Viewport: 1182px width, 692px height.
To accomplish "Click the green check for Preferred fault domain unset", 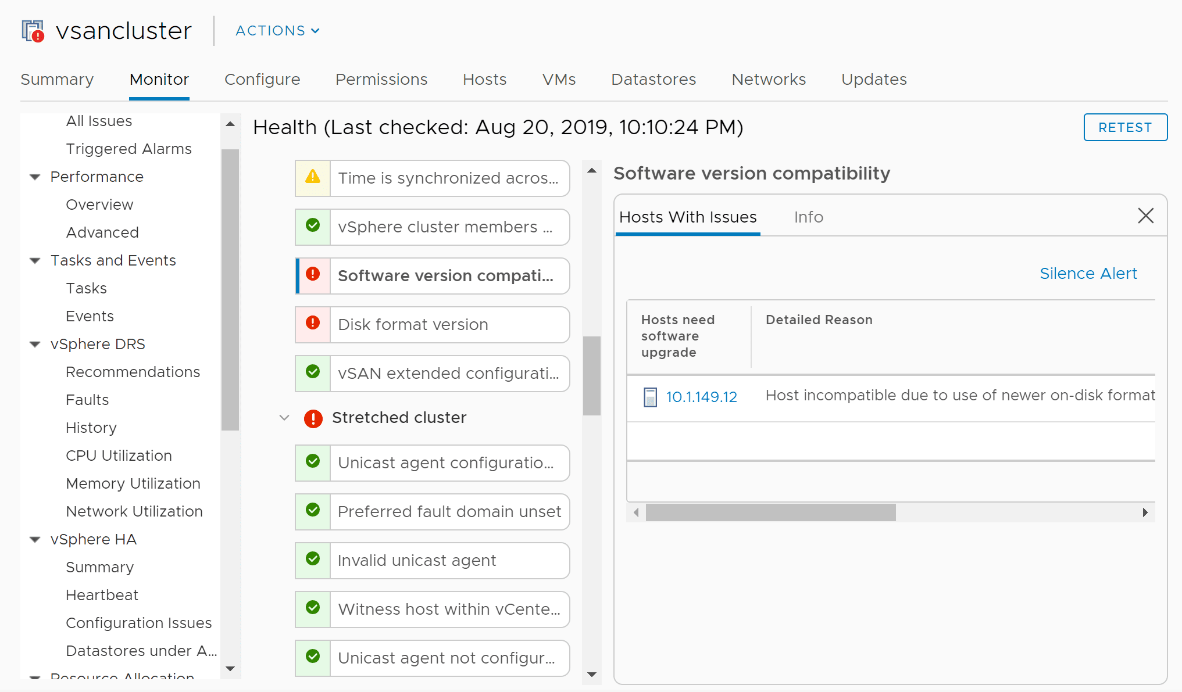I will click(313, 511).
